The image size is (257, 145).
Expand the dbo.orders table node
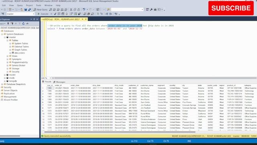point(10,53)
